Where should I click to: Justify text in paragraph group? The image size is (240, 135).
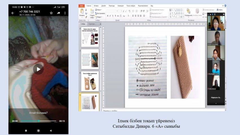click(141, 16)
